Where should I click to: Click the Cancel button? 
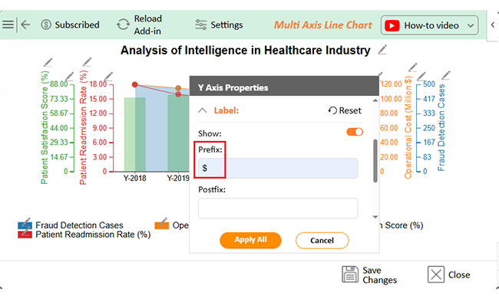(322, 240)
